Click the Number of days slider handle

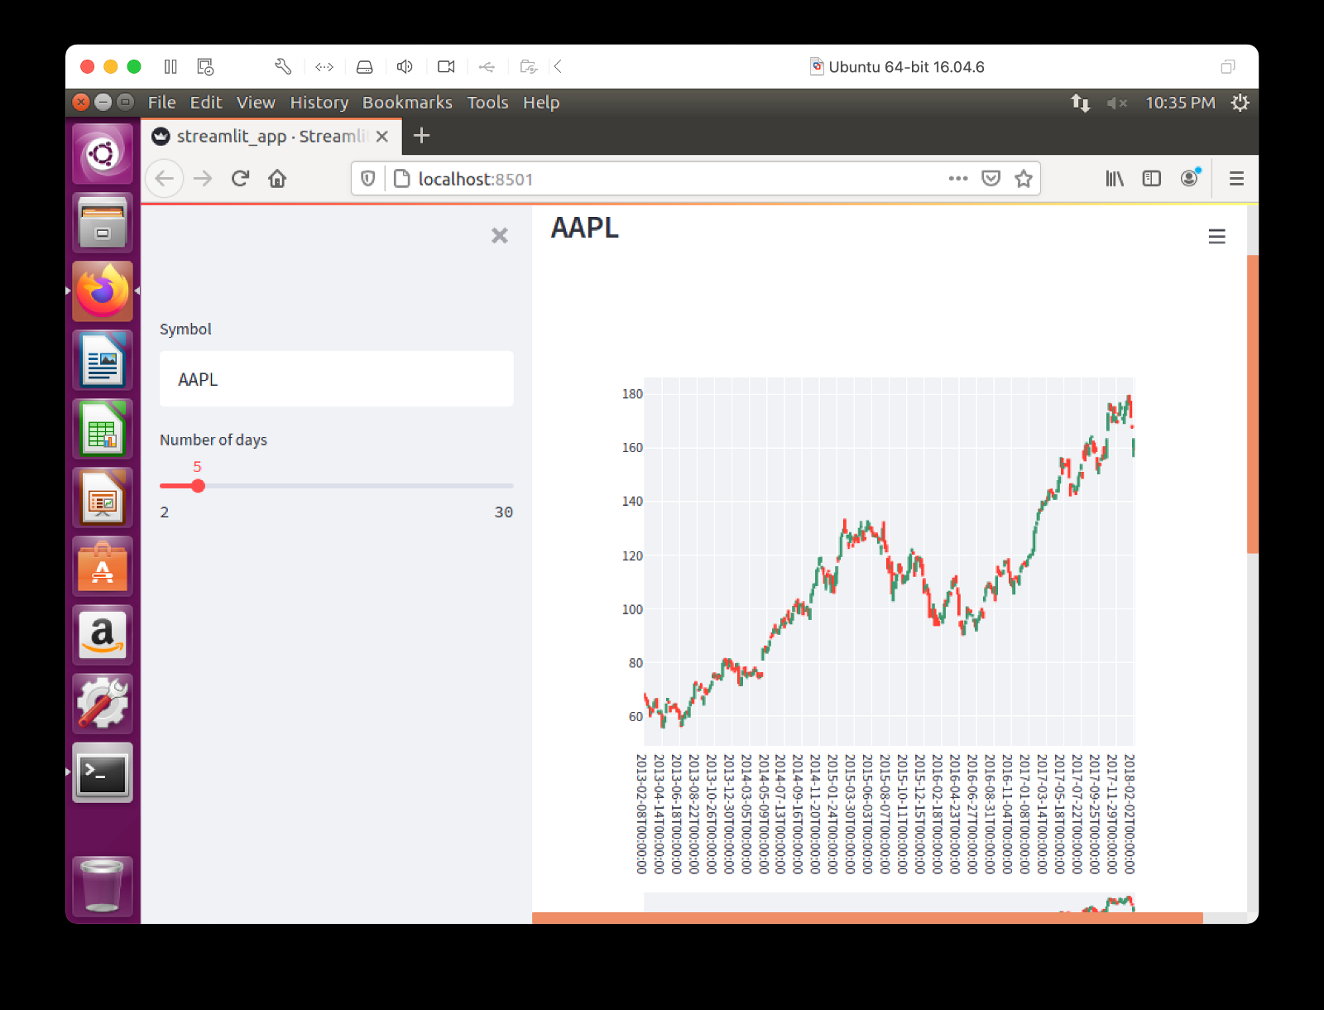198,486
